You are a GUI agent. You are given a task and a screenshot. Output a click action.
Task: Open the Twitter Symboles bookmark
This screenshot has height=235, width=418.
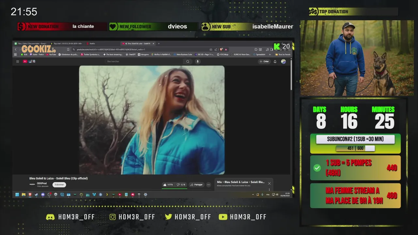pos(90,55)
